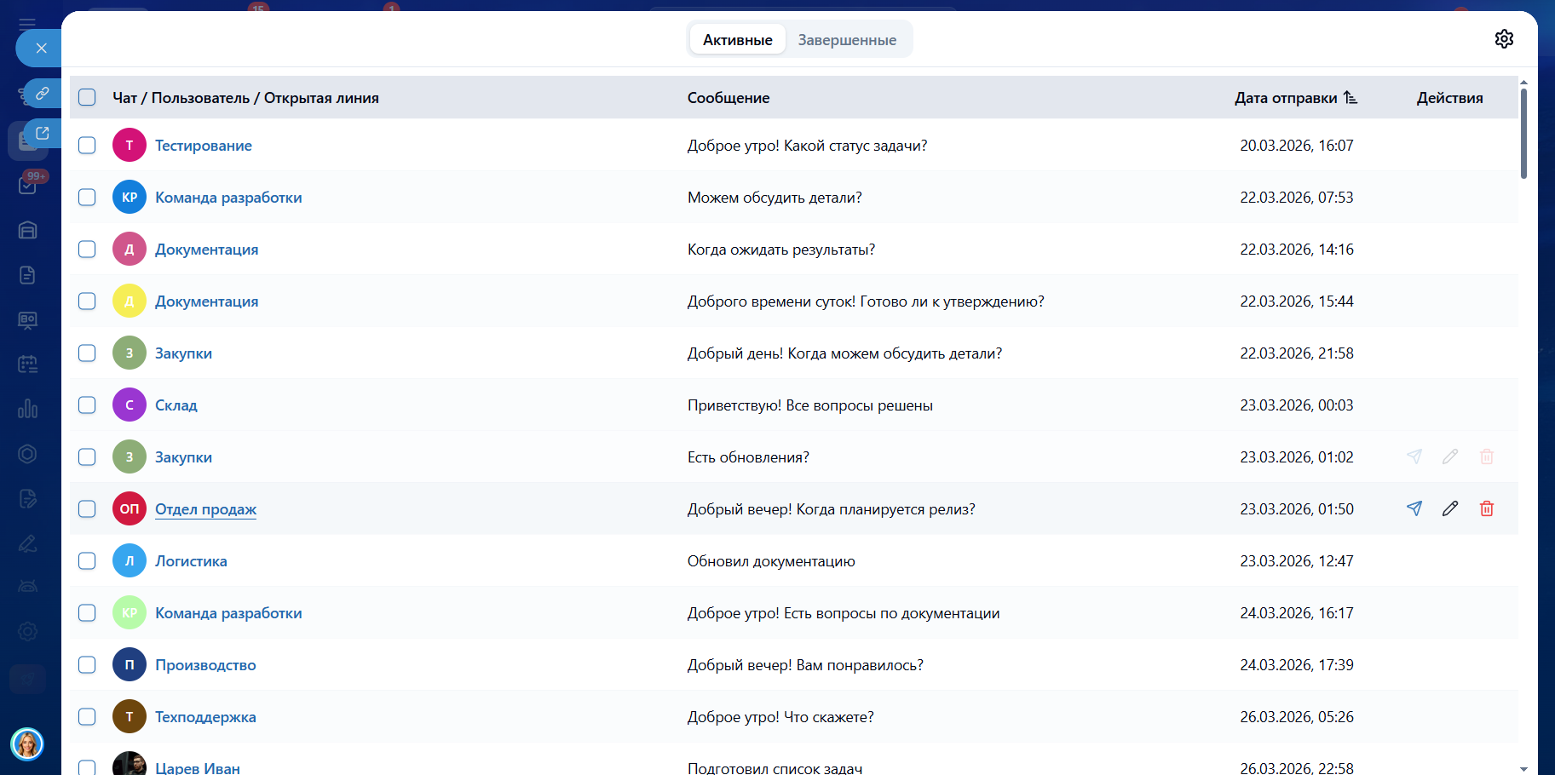
Task: Copy link using the chain icon
Action: tap(42, 93)
